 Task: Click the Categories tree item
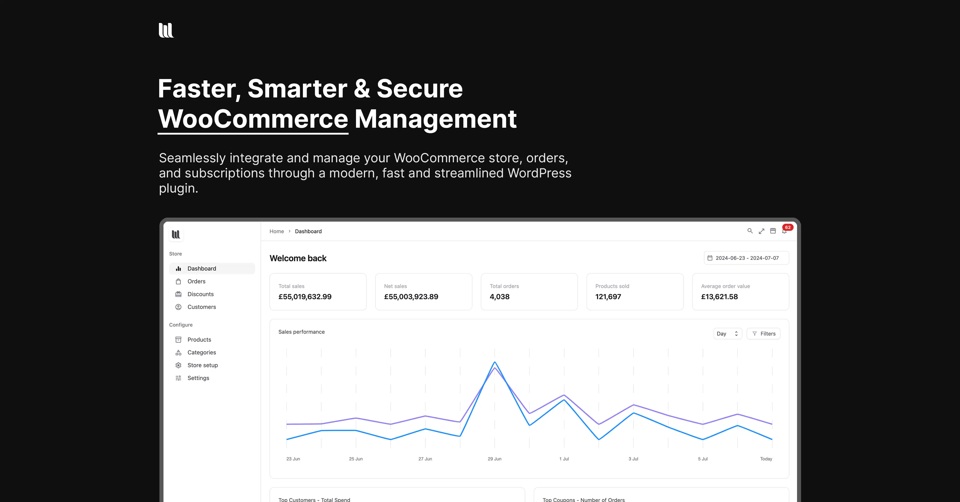pyautogui.click(x=202, y=352)
